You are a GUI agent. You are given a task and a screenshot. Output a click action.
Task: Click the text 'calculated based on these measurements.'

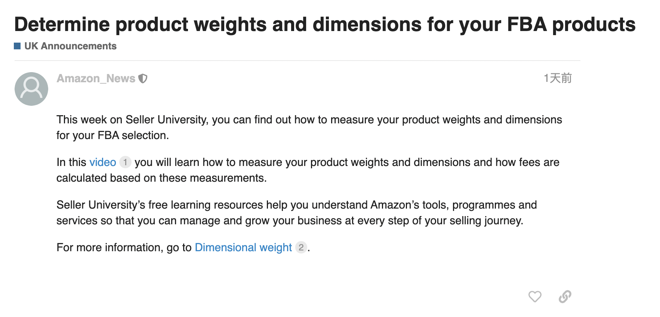pos(161,178)
